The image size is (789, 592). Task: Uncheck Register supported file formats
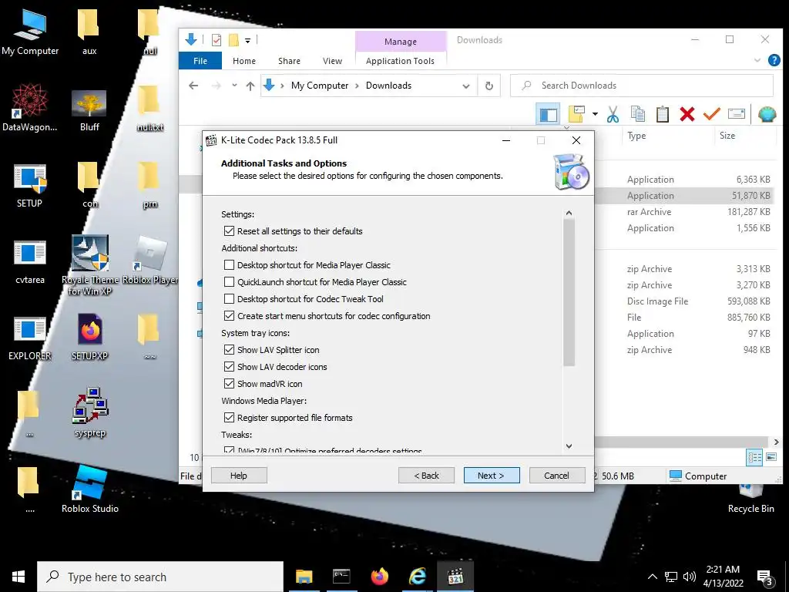(229, 418)
